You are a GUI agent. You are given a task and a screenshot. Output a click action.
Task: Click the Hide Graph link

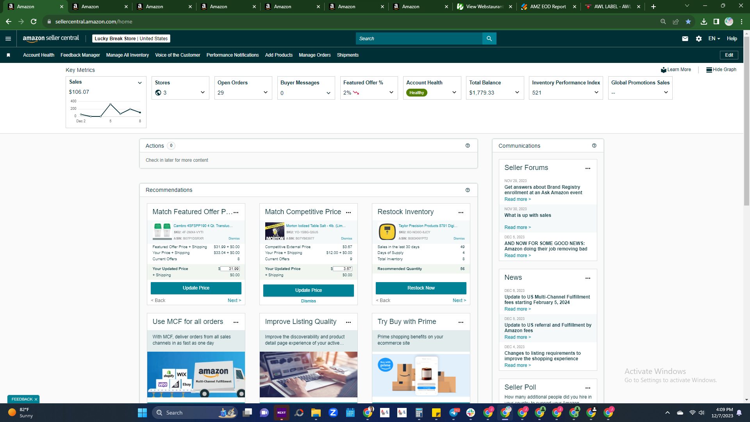(x=721, y=70)
